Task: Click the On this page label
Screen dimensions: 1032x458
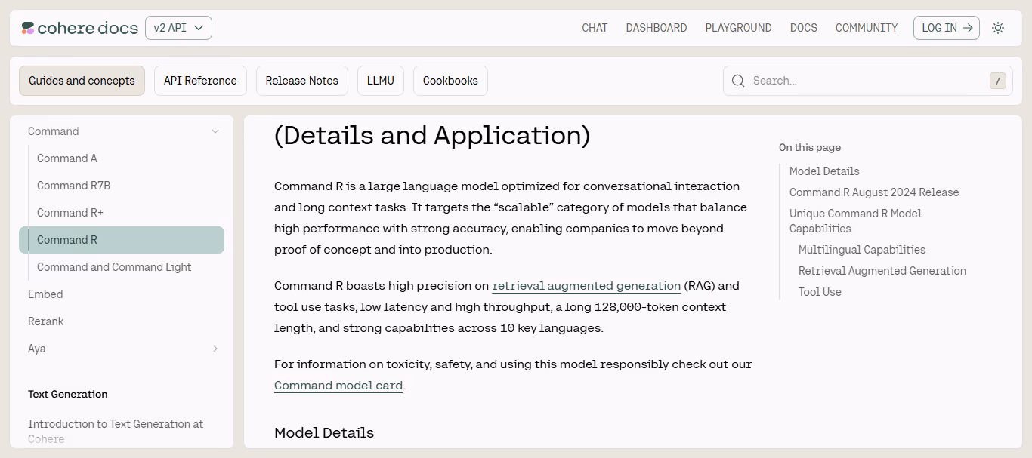Action: (x=810, y=148)
